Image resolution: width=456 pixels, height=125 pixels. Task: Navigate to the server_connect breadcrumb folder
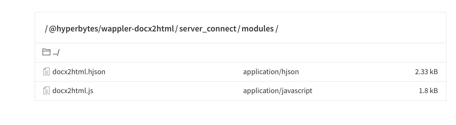click(207, 29)
